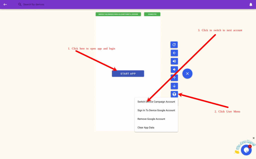
Task: Click the green CONNECTED status badge
Action: pyautogui.click(x=152, y=14)
